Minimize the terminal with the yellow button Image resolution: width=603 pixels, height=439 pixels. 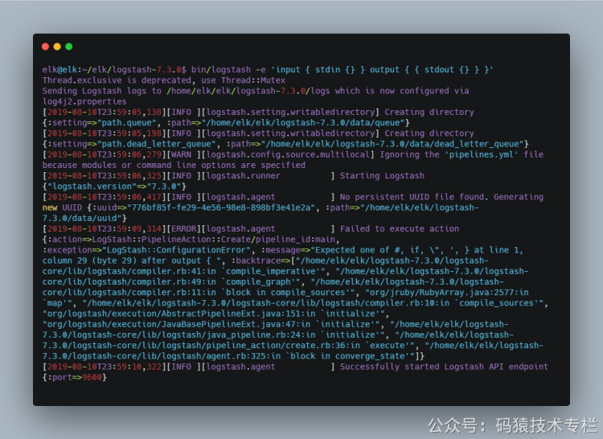click(x=57, y=47)
